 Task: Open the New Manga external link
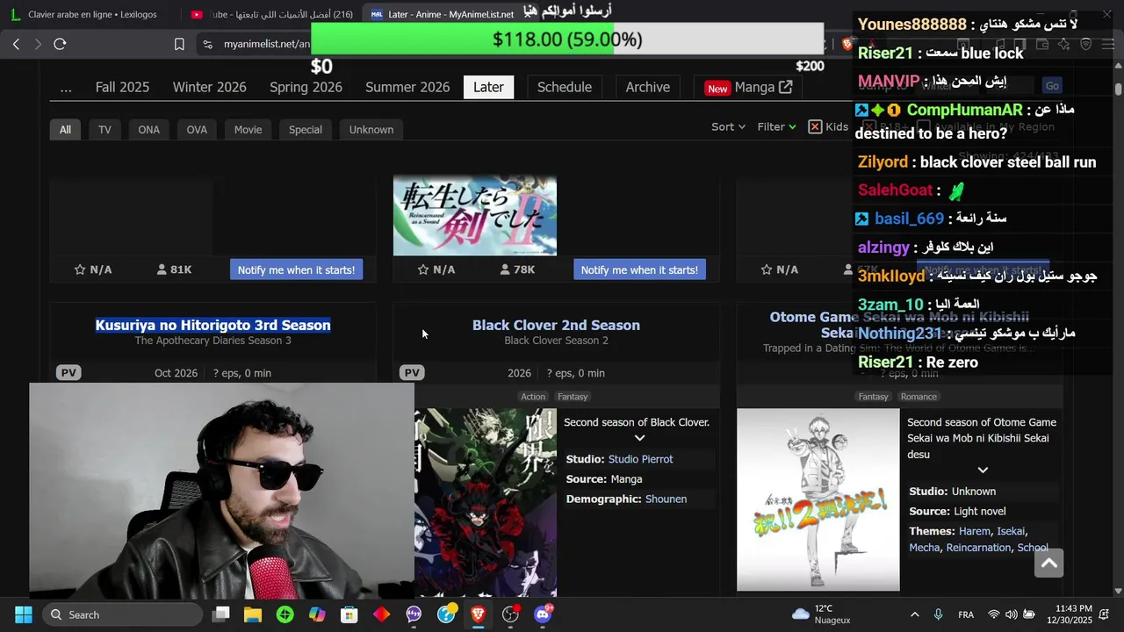pyautogui.click(x=748, y=87)
